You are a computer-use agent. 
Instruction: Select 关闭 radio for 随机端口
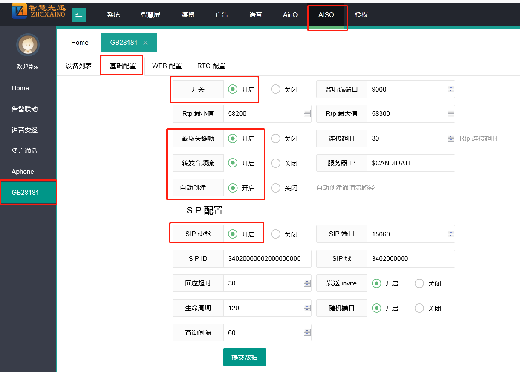pyautogui.click(x=419, y=308)
